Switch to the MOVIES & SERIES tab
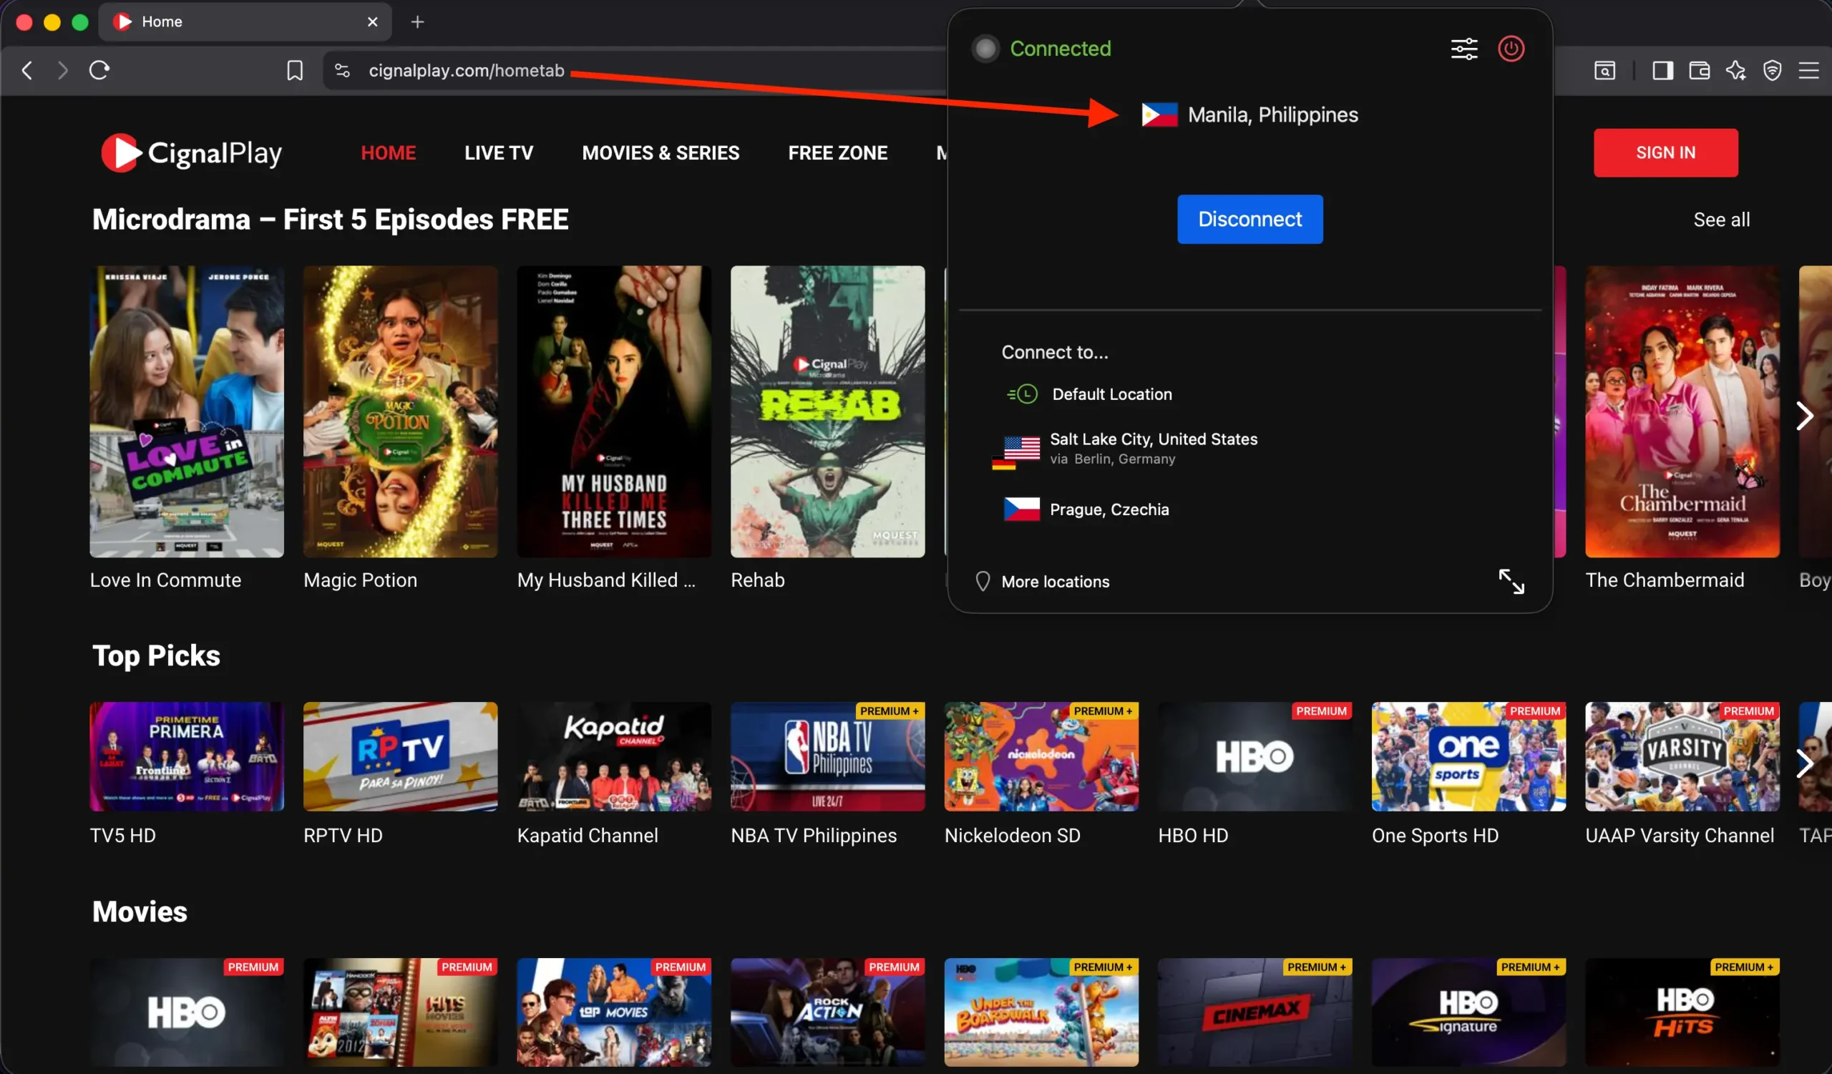Screen dimensions: 1832x1074 pos(661,152)
